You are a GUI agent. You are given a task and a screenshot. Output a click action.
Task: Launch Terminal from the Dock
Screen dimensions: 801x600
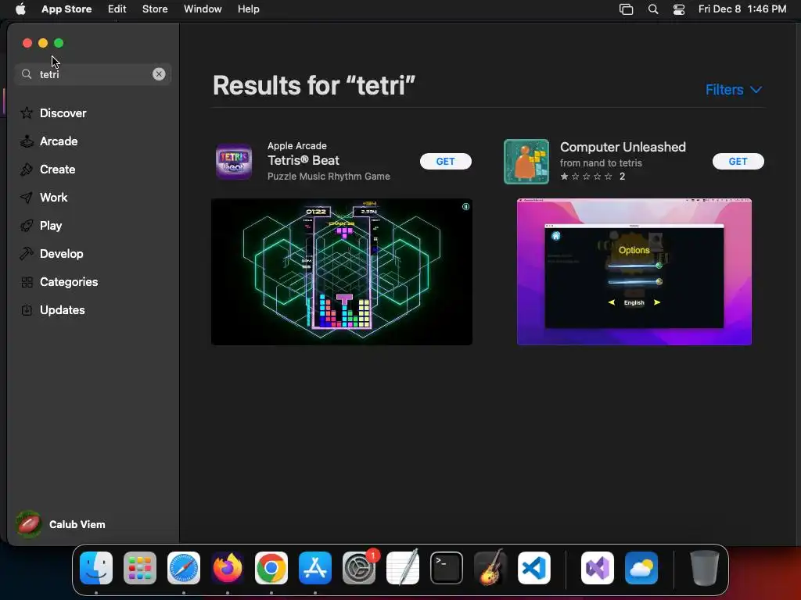[x=447, y=568]
